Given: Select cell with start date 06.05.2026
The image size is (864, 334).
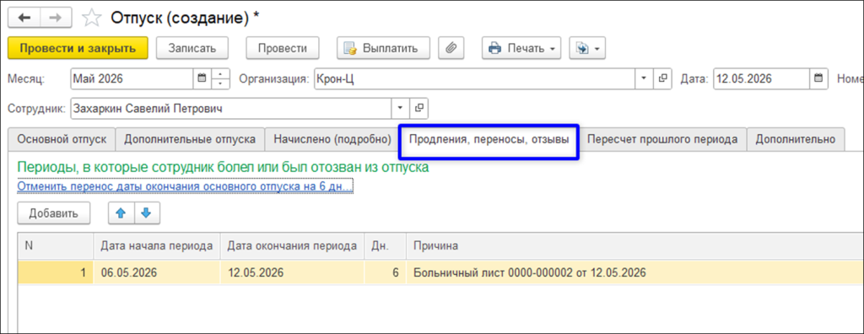Looking at the screenshot, I should tap(157, 272).
